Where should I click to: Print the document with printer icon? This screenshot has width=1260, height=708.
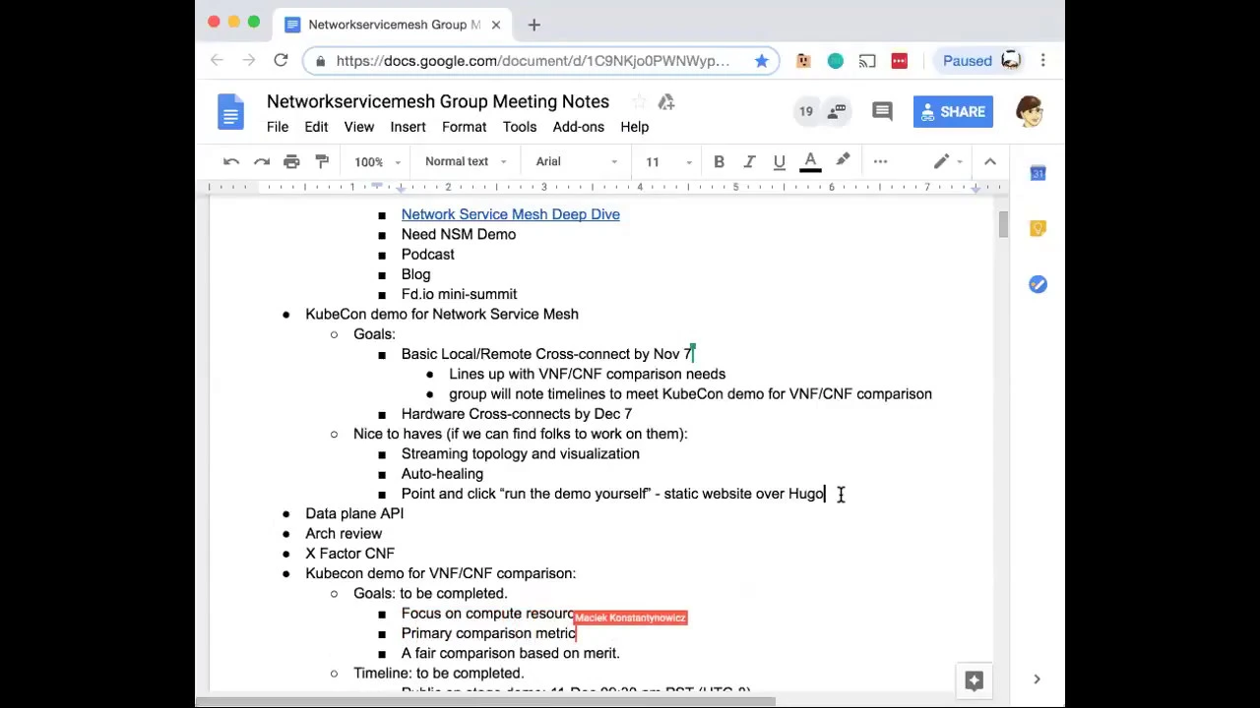pos(291,161)
